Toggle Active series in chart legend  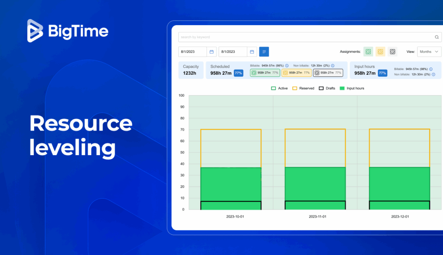coord(279,88)
